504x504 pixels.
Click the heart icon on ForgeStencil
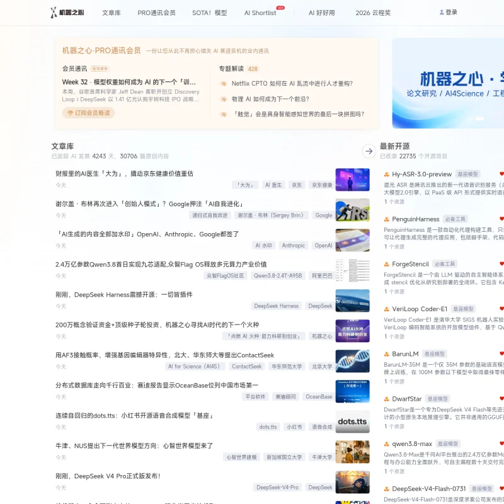(501, 264)
